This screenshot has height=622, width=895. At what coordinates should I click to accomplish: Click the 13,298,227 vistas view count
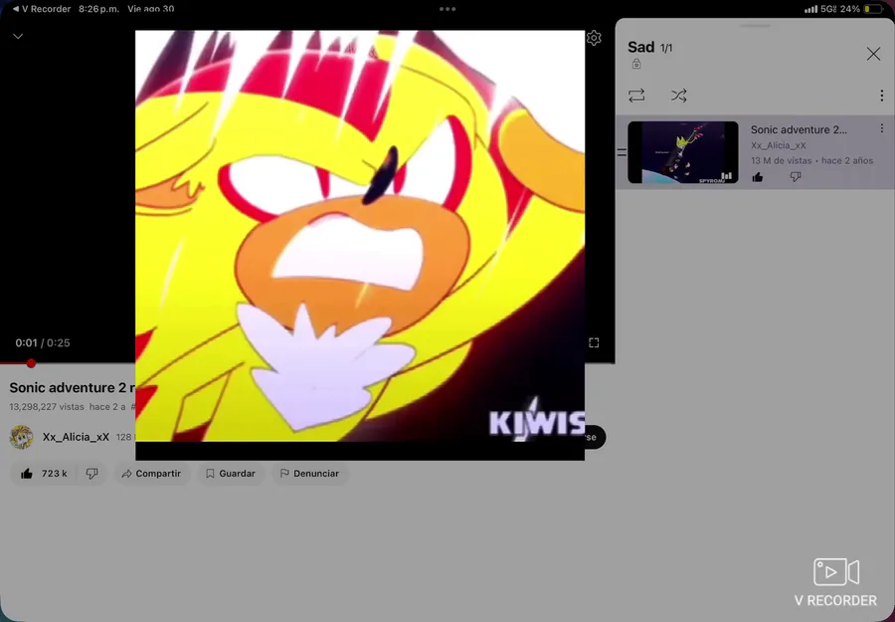click(46, 407)
